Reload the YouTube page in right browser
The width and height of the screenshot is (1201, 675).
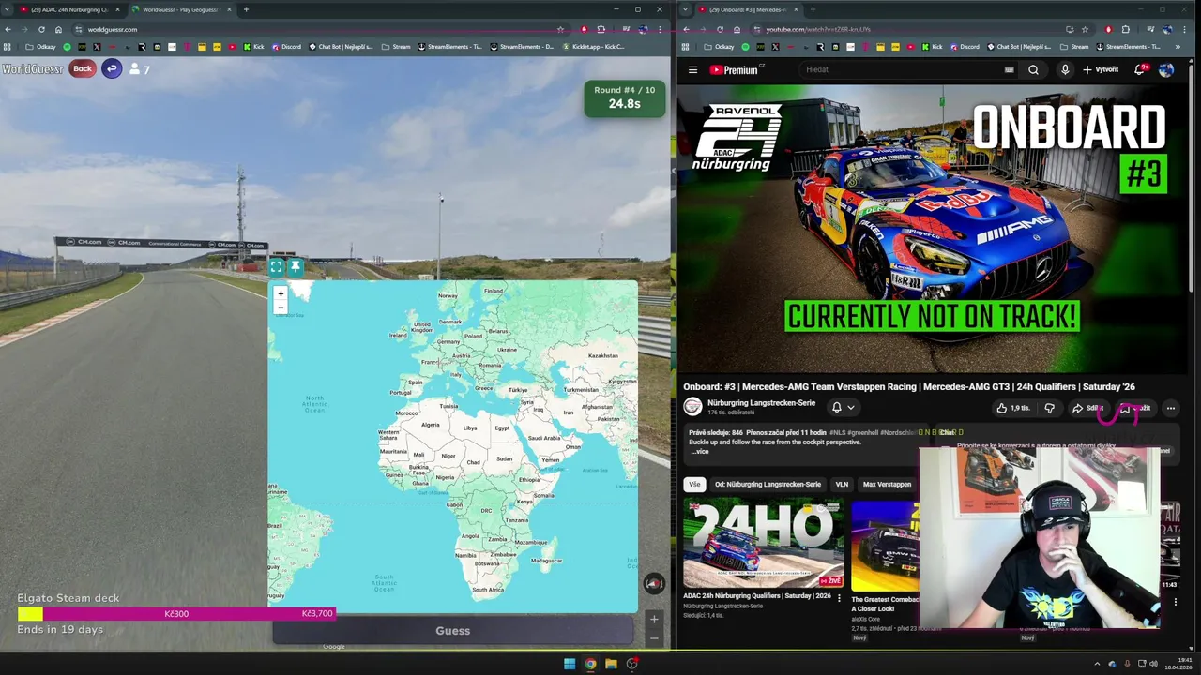(x=720, y=29)
